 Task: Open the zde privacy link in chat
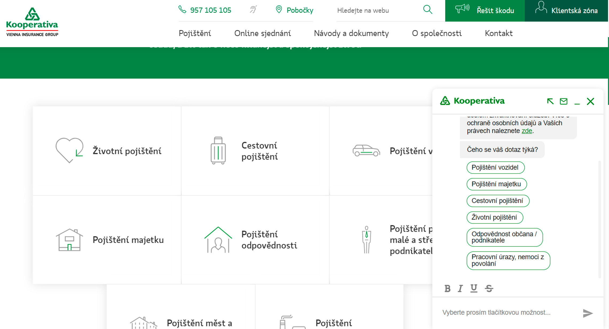pos(527,131)
